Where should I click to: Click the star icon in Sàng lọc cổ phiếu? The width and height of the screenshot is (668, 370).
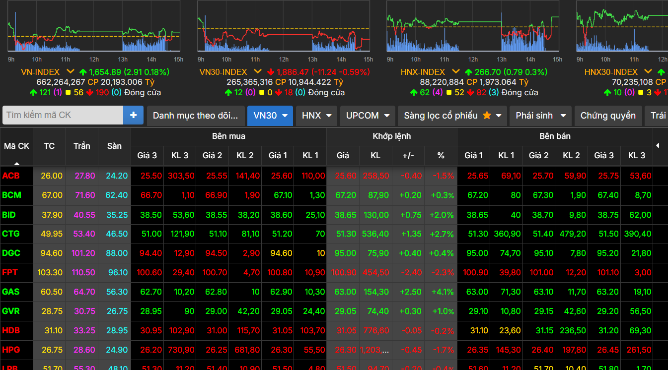coord(487,115)
